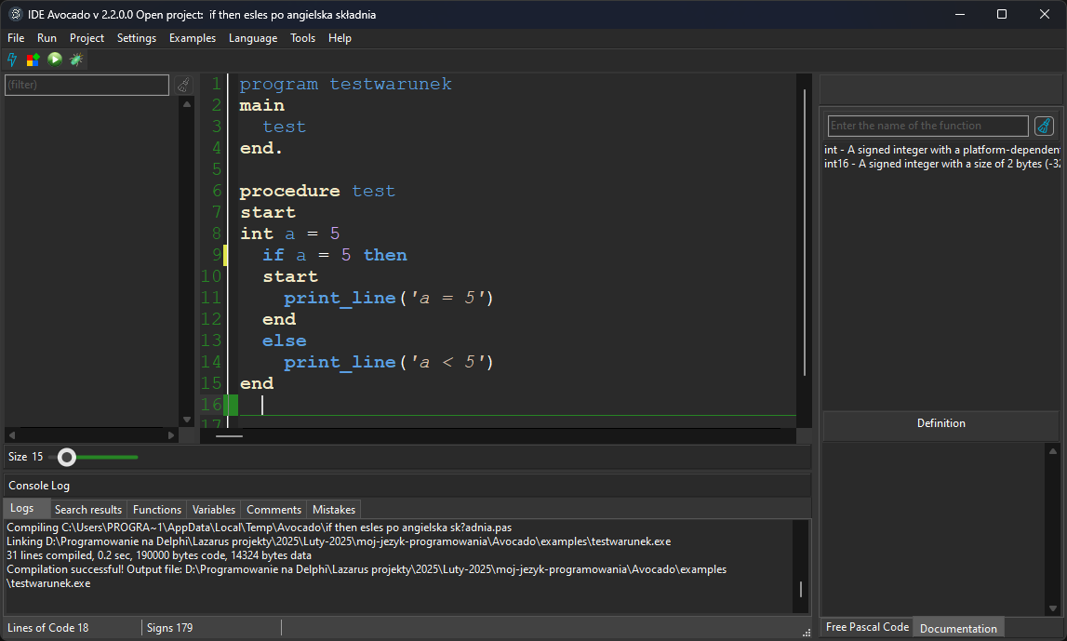The height and width of the screenshot is (641, 1067).
Task: Switch to the Documentation tab
Action: tap(957, 628)
